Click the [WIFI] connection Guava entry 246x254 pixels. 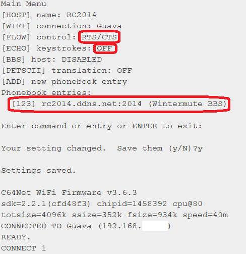tap(61, 26)
